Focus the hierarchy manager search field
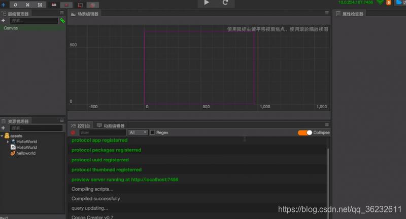 tap(33, 21)
